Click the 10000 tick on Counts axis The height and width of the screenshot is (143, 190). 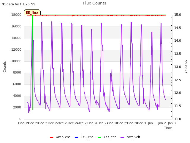(x=16, y=61)
